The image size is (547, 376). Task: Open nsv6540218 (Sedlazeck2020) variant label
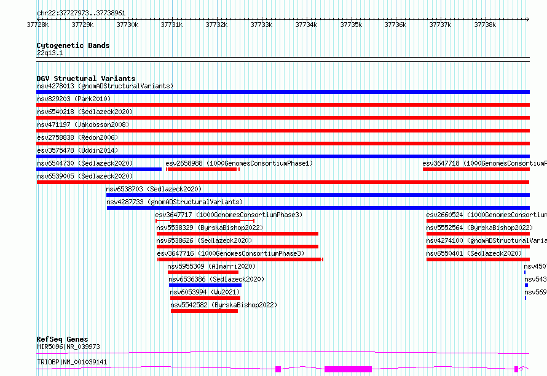[85, 112]
